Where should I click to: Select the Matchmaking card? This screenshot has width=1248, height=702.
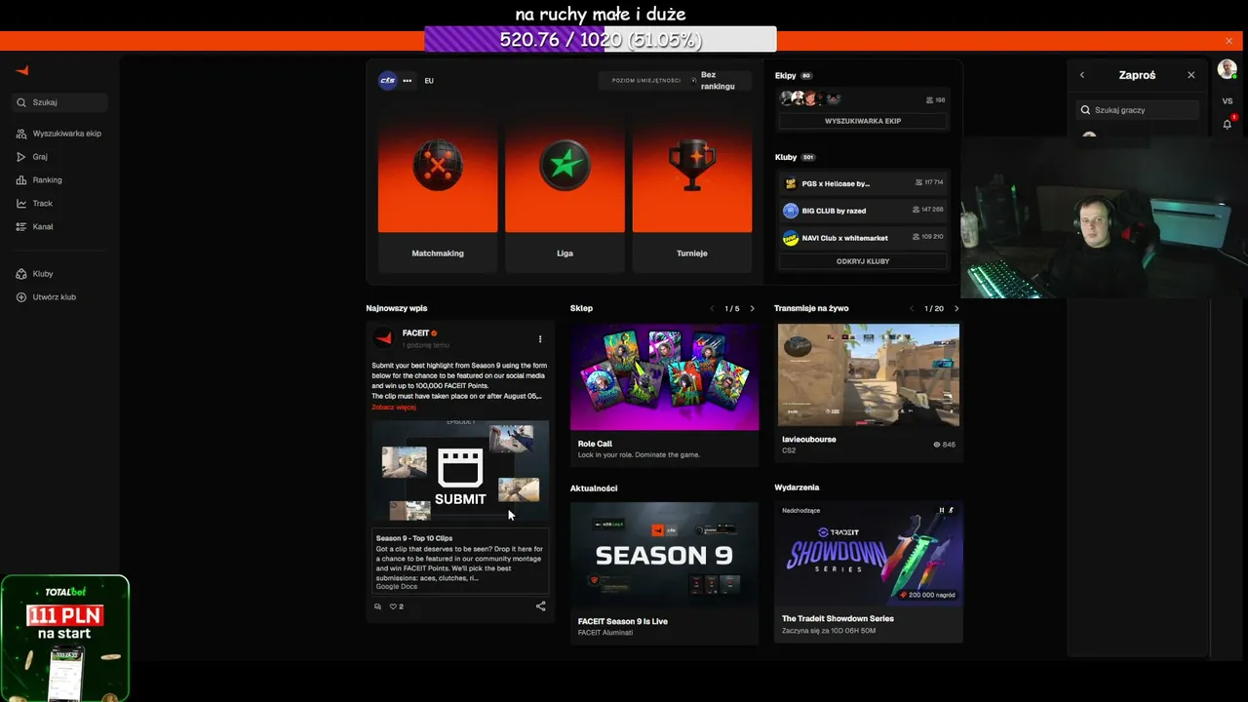[438, 186]
